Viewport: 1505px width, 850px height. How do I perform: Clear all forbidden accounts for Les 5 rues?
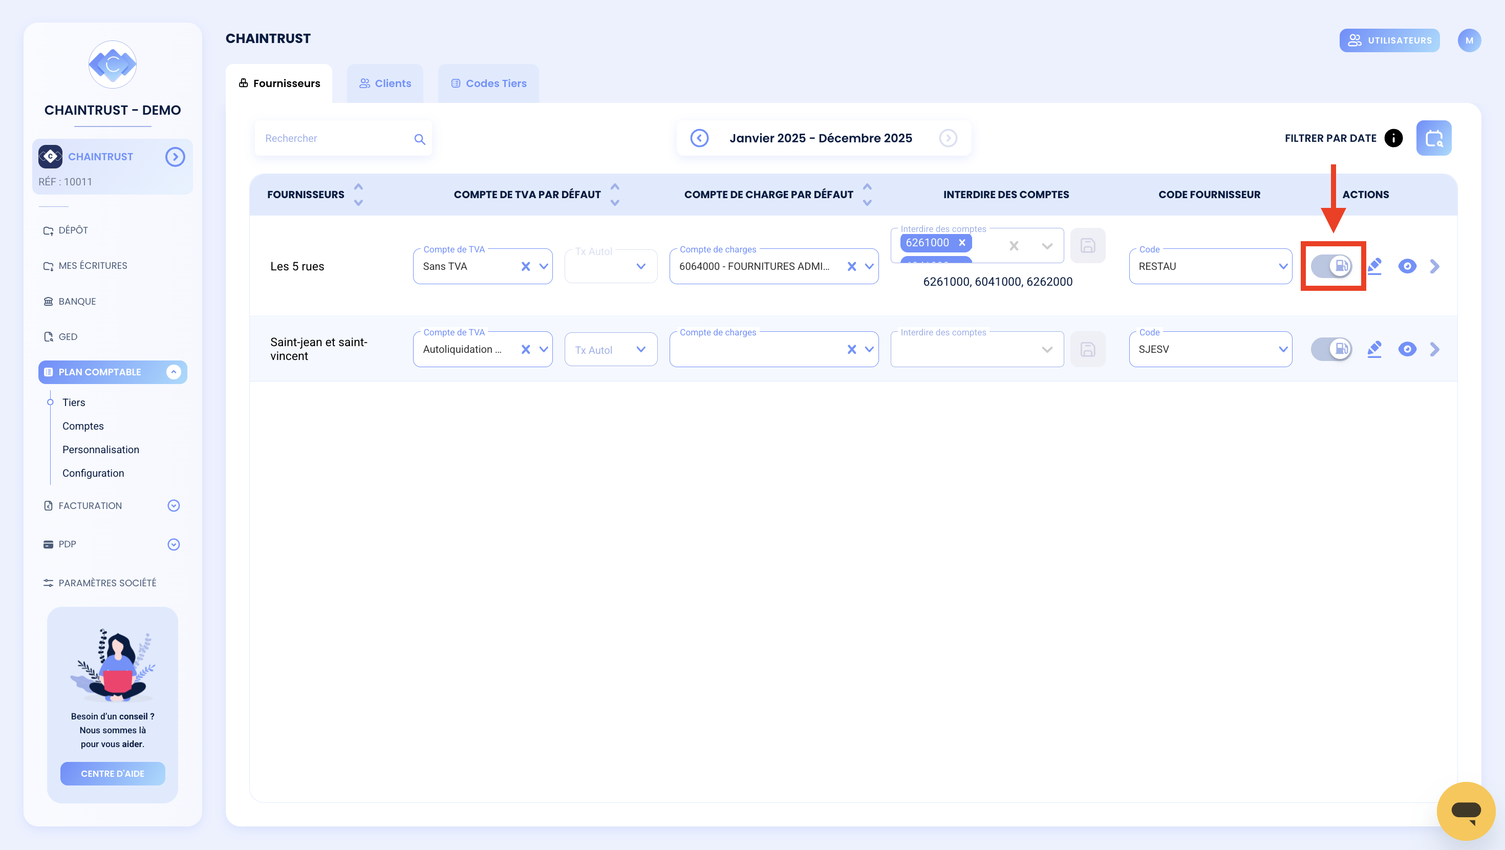(x=1014, y=246)
